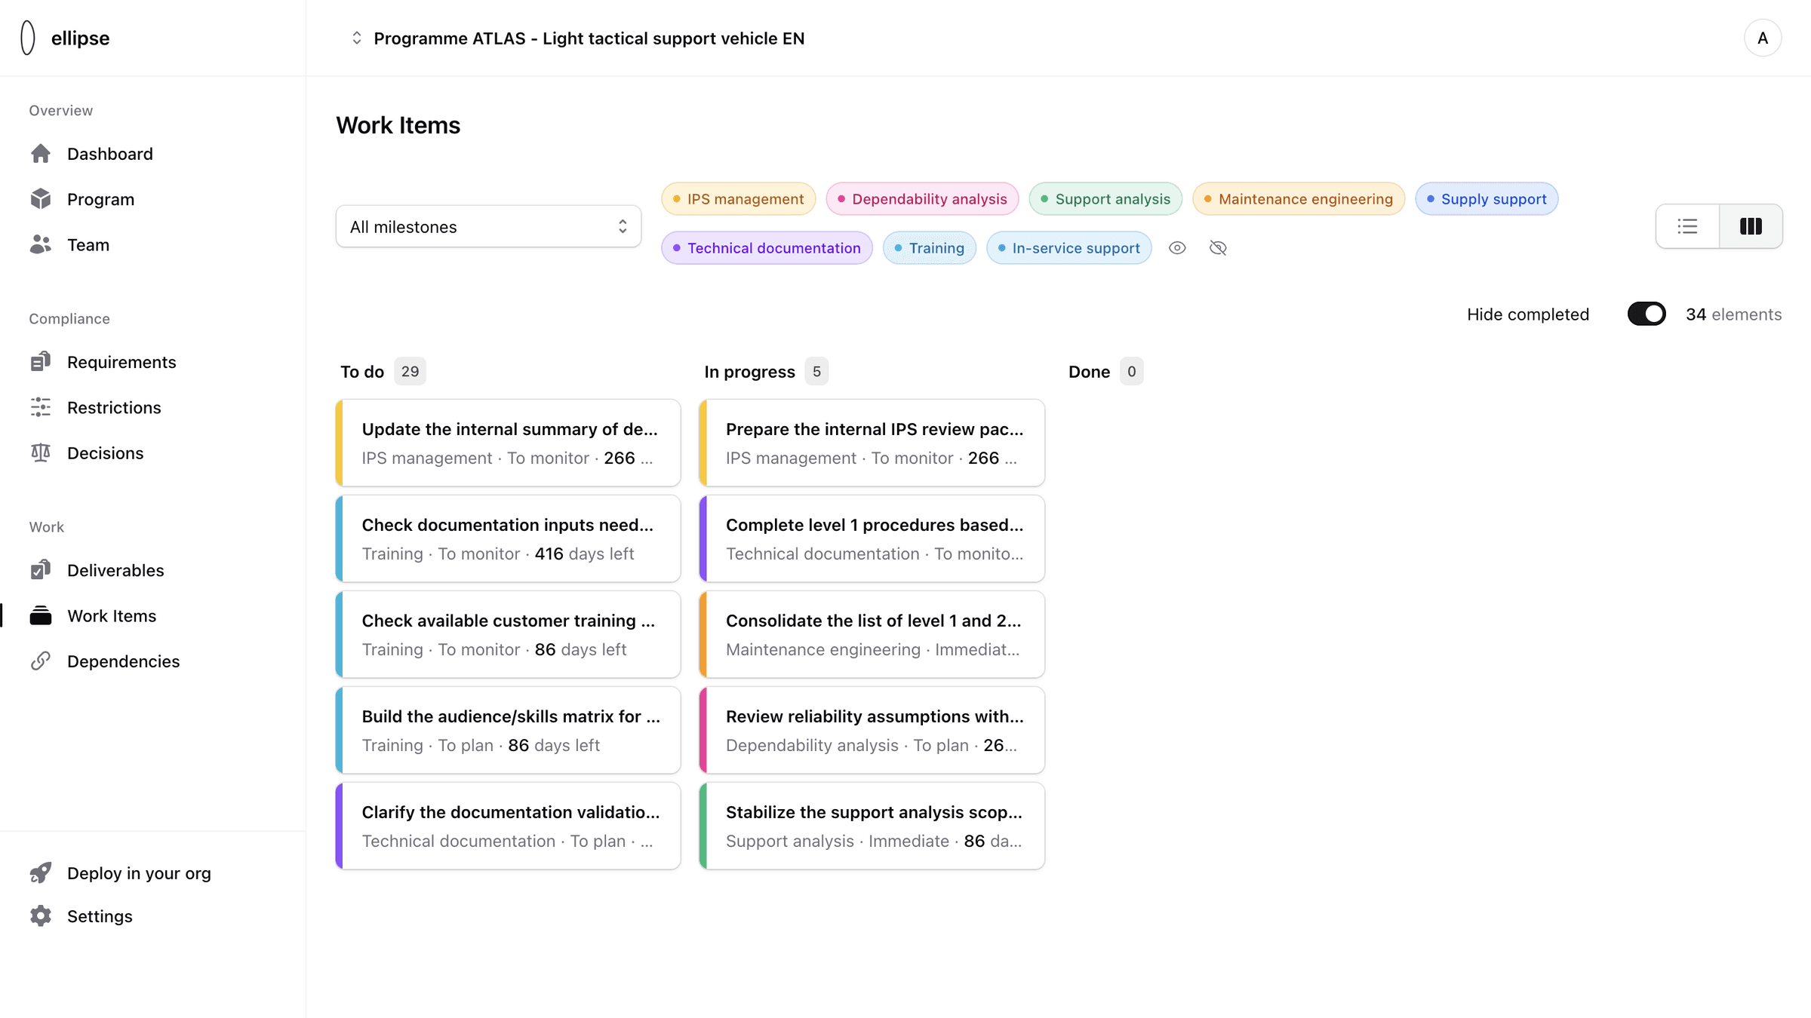This screenshot has width=1811, height=1018.
Task: Toggle the Hide completed switch
Action: tap(1647, 314)
